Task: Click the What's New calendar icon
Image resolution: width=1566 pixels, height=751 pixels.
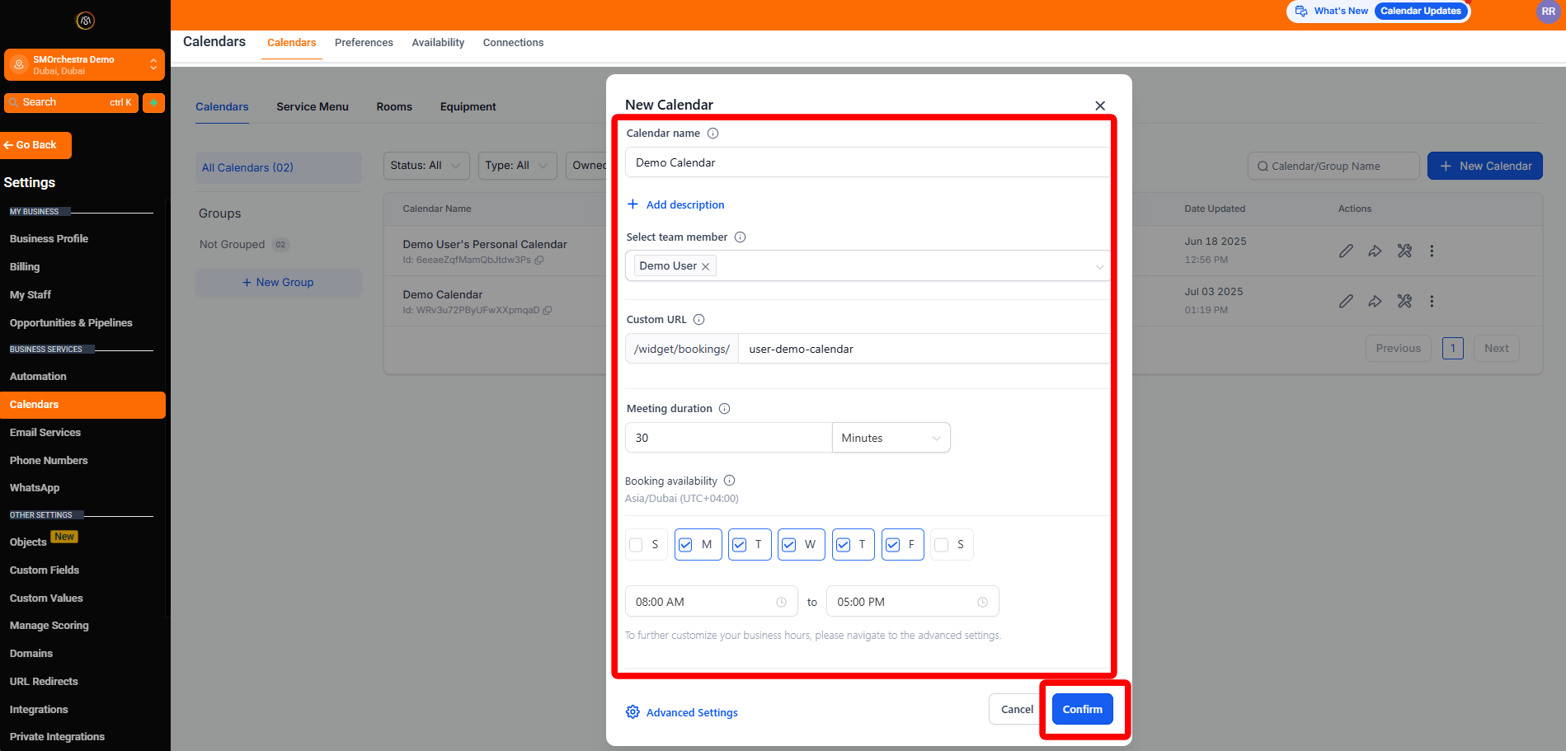Action: point(1300,11)
